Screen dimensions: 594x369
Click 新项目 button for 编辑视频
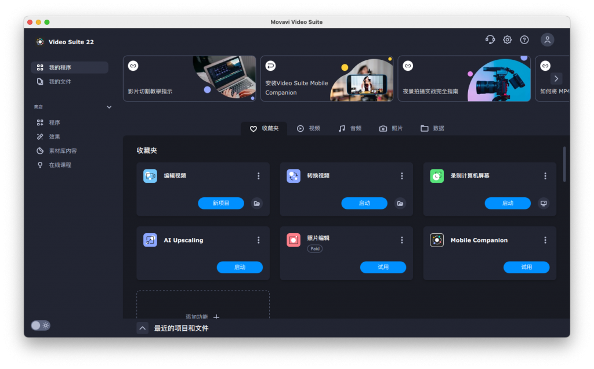coord(221,204)
